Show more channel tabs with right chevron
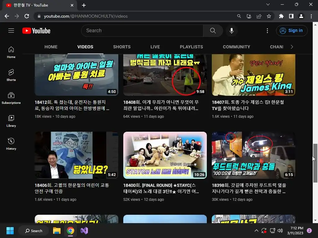Screen dimensions: 318x238 (x=292, y=47)
